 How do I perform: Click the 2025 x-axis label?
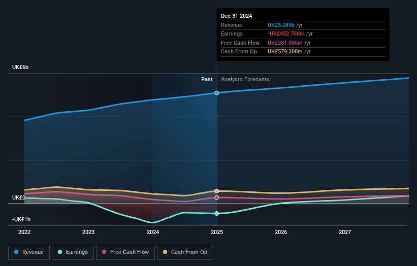point(217,232)
